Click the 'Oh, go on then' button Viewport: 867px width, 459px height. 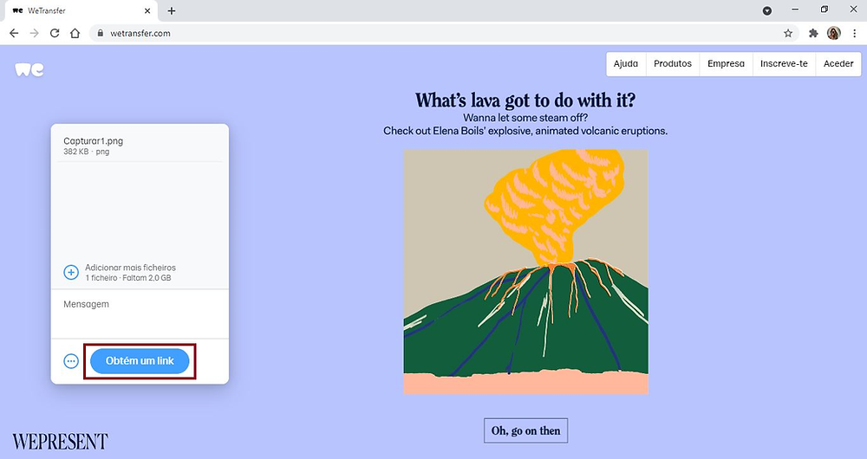point(525,430)
